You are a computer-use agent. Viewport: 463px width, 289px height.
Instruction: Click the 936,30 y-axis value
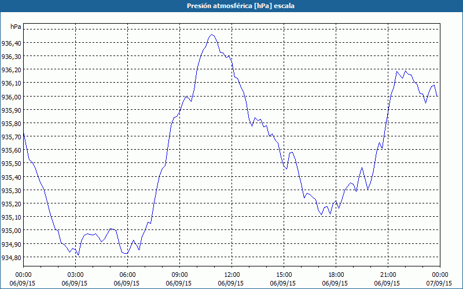(x=11, y=57)
